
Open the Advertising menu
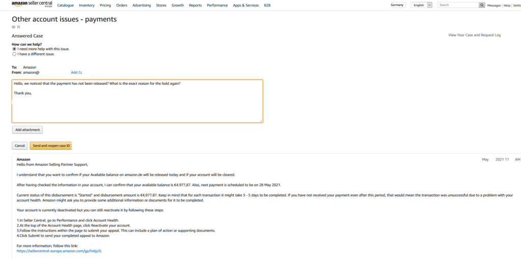[141, 5]
